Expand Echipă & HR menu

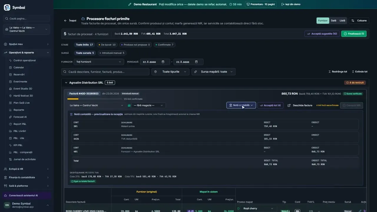point(27,169)
